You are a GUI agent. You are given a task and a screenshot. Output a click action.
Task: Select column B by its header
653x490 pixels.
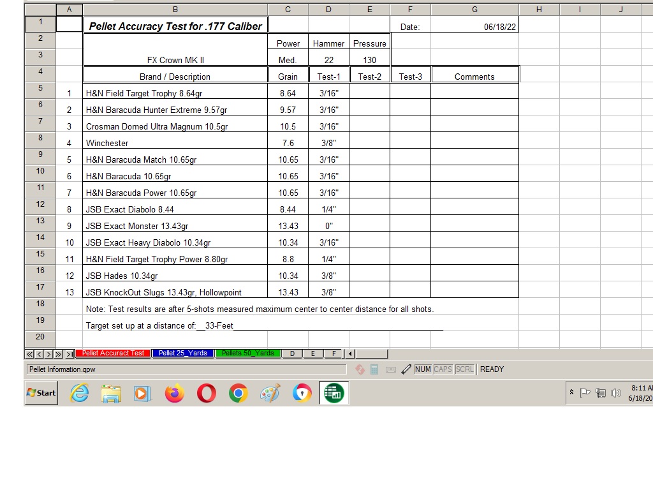(x=175, y=10)
